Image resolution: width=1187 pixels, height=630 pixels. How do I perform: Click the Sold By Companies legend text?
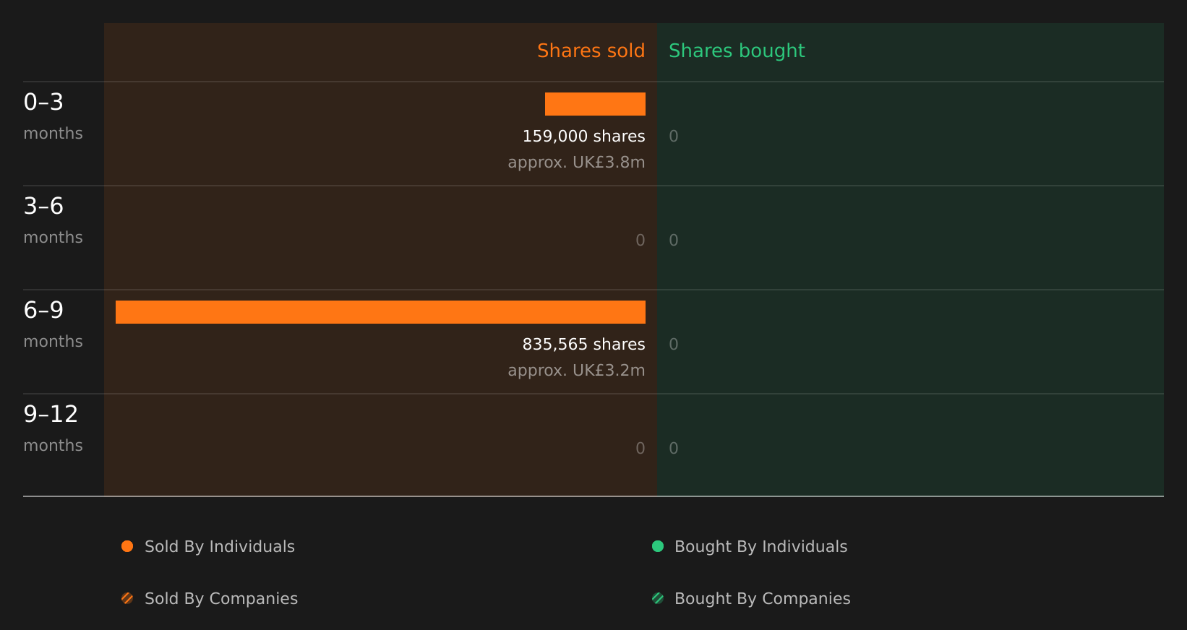221,599
